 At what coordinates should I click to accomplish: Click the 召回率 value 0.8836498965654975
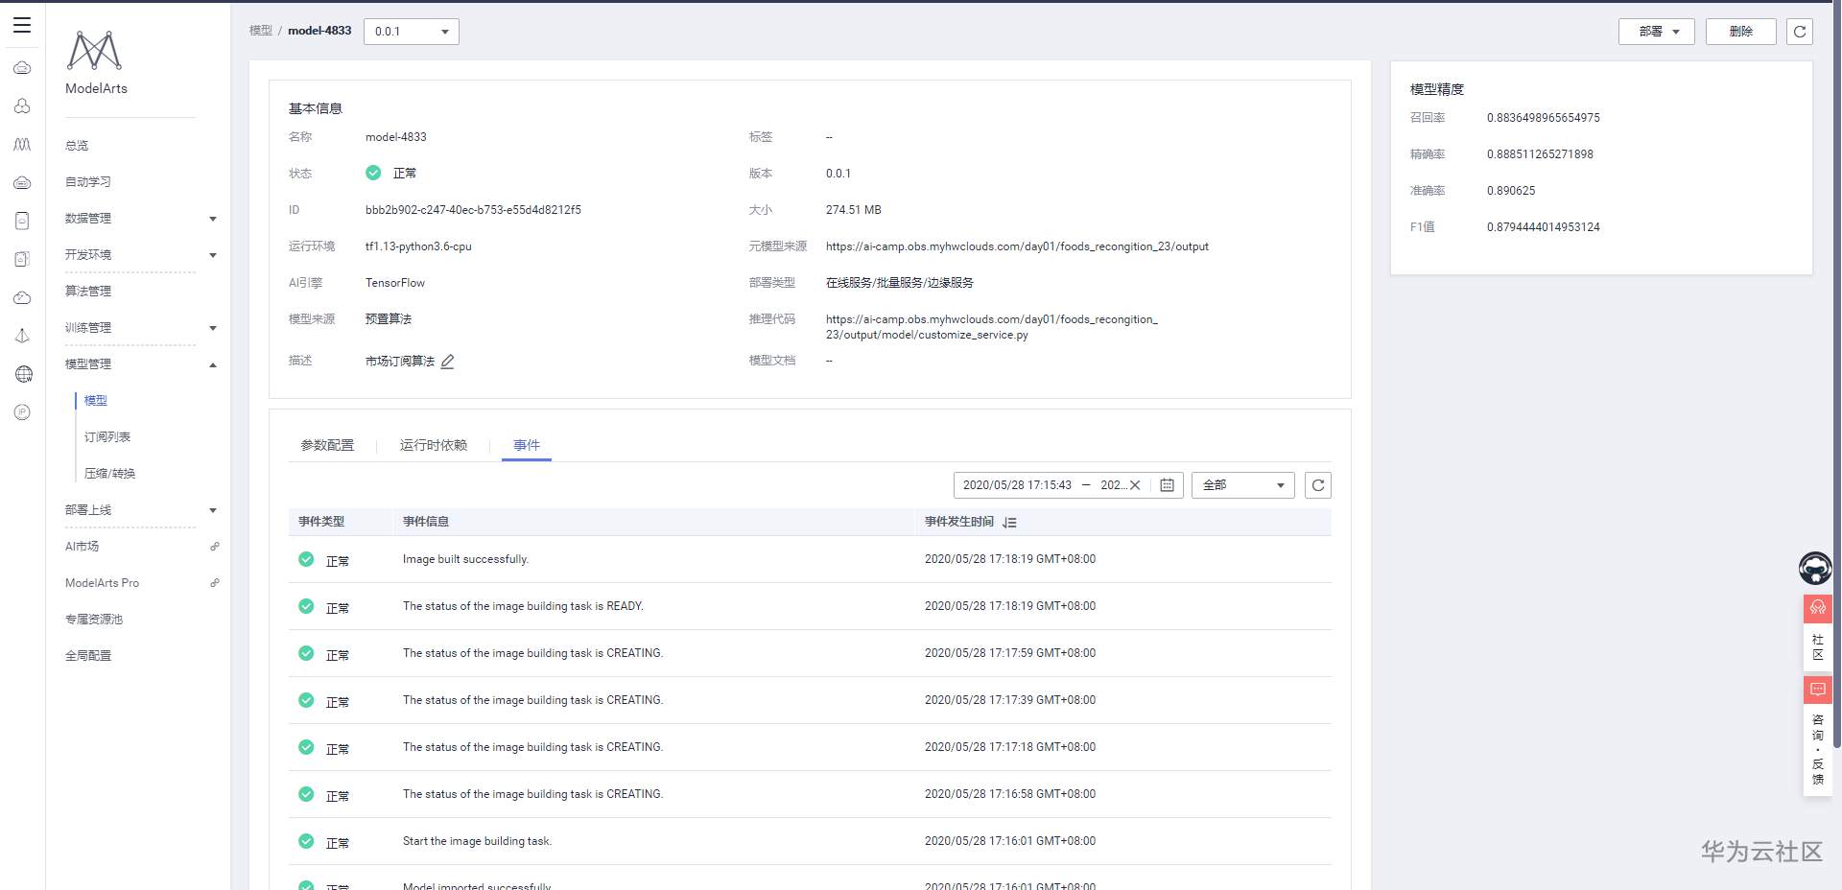[1544, 118]
